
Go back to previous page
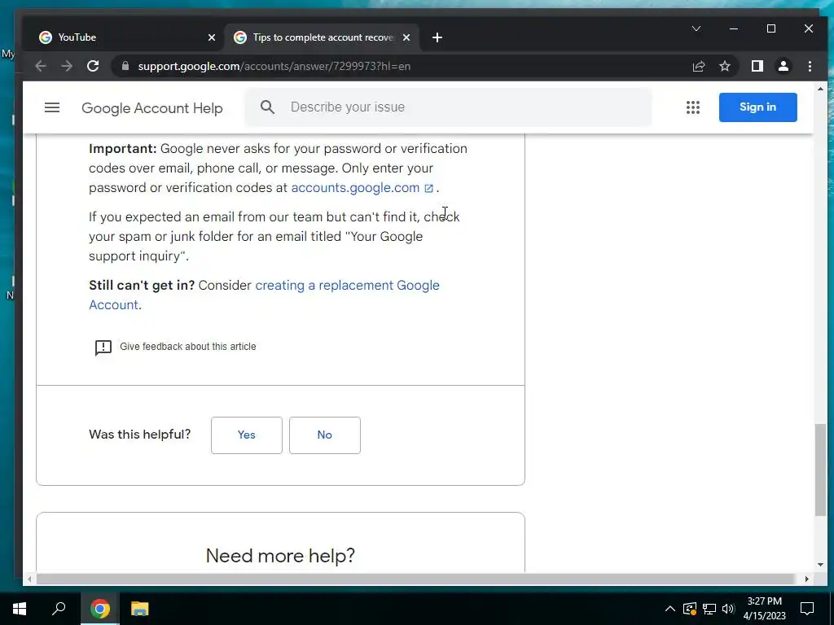click(41, 66)
